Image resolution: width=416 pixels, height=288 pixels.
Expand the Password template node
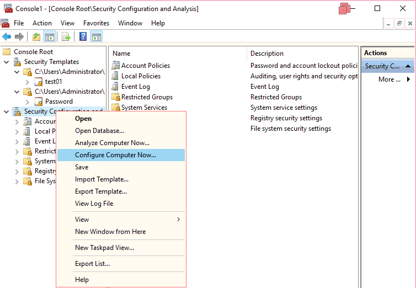pyautogui.click(x=27, y=102)
